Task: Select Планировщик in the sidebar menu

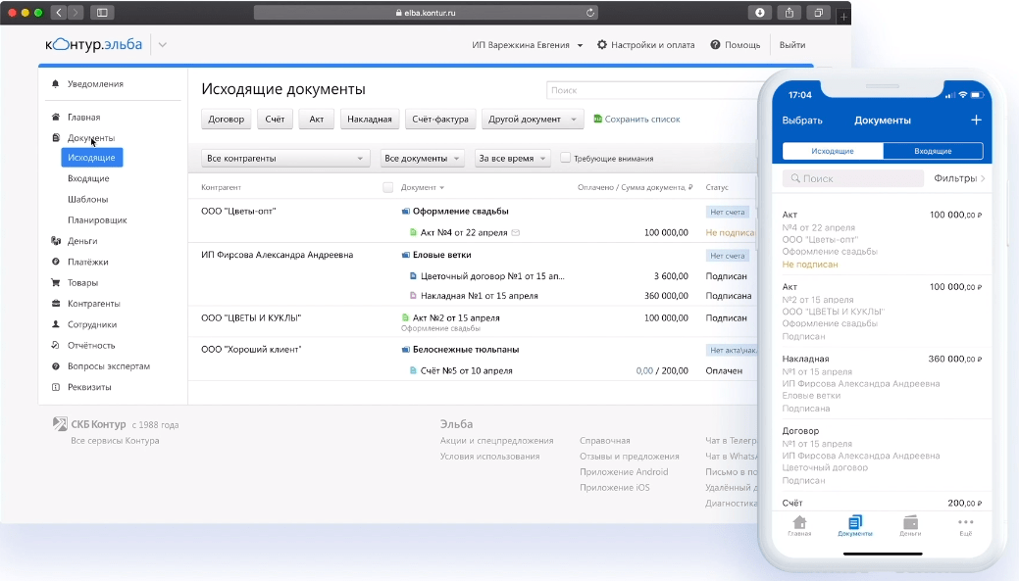Action: tap(97, 220)
